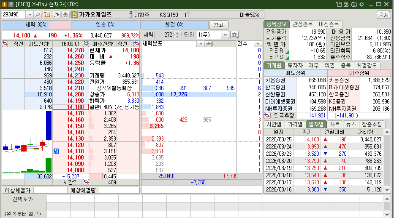Image resolution: width=394 pixels, height=218 pixels.
Task: Click the 입출 0% bar
Action: click(x=105, y=25)
